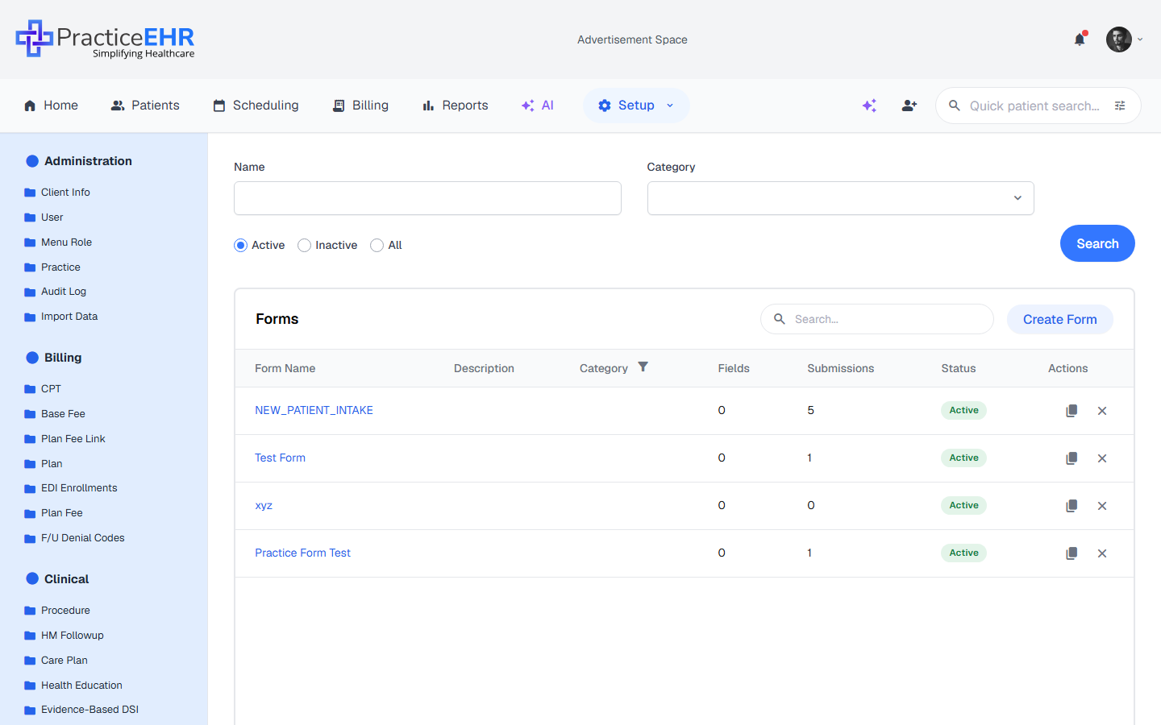Focus the Forms search box
1161x725 pixels.
[876, 319]
